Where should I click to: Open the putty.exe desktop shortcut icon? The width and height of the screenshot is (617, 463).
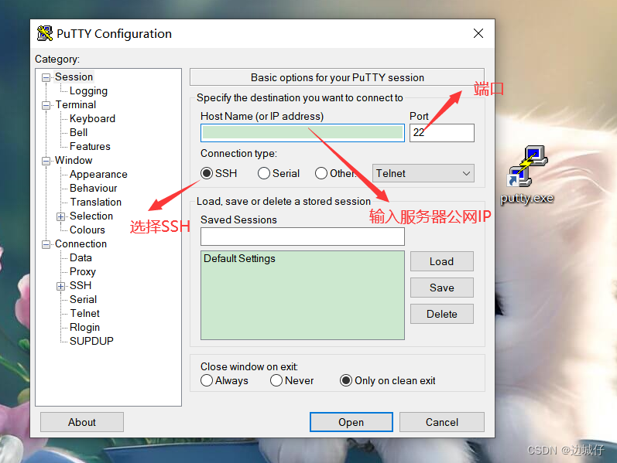[x=527, y=167]
